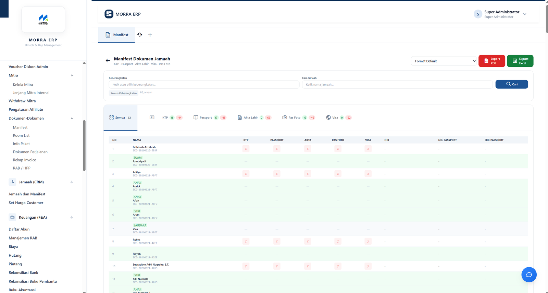The width and height of the screenshot is (548, 293).
Task: Select the Semua documents tab
Action: point(120,118)
